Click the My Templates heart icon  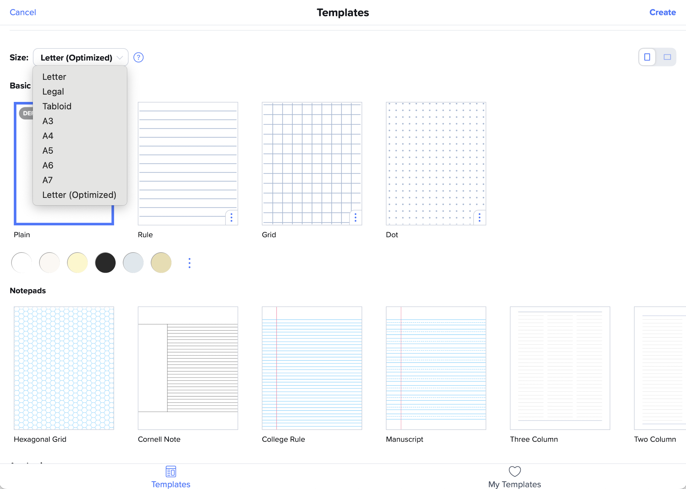[x=514, y=472]
